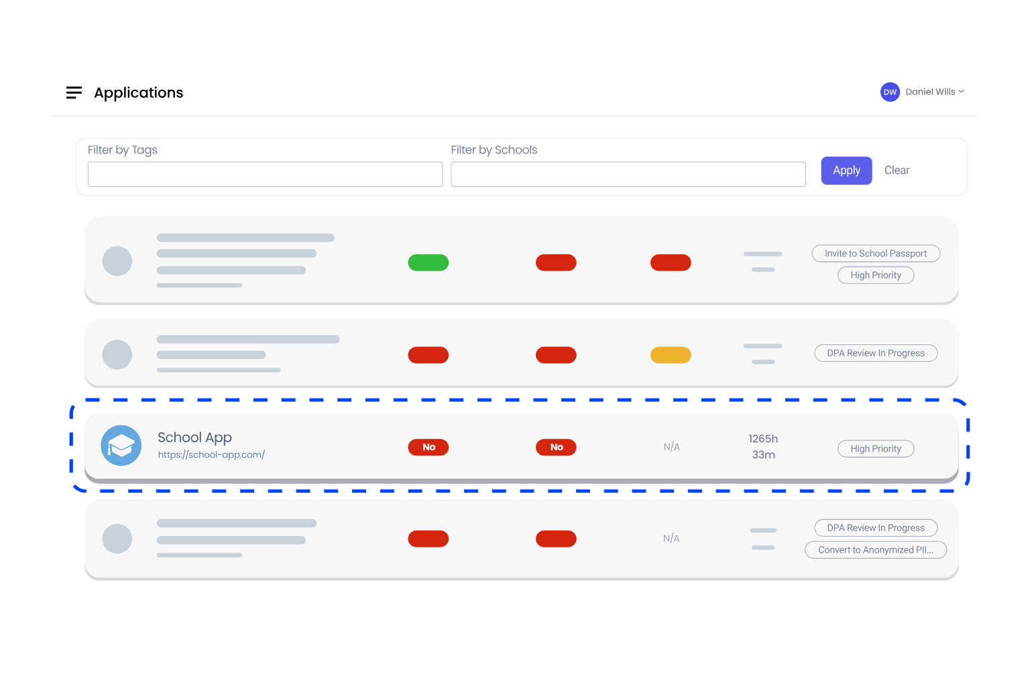Expand the Daniel Wills account dropdown
The height and width of the screenshot is (686, 1030).
click(935, 92)
